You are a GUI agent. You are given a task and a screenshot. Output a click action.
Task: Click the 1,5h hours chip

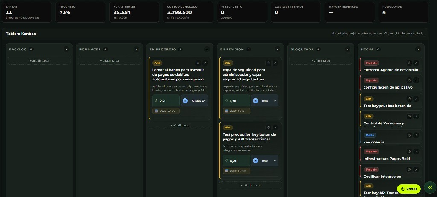point(236,100)
